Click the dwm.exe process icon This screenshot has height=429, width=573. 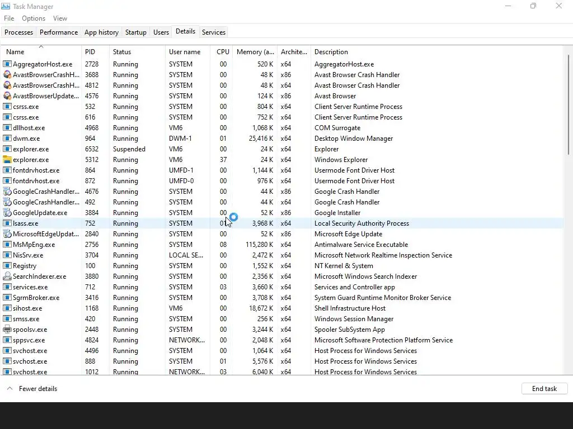[x=7, y=139]
